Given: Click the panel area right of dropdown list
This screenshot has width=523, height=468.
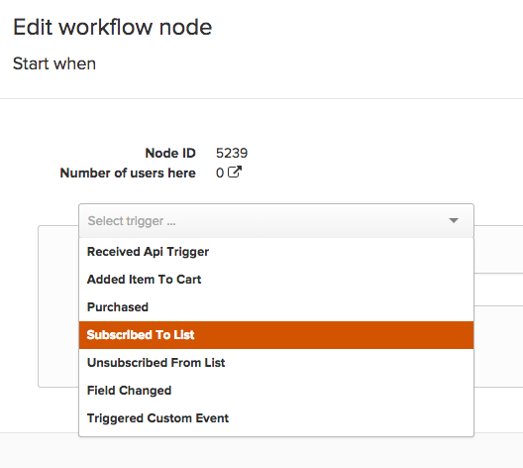Looking at the screenshot, I should 498,306.
